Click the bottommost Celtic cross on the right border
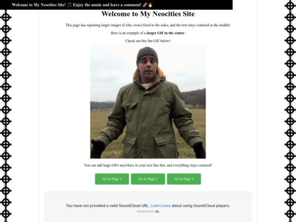This screenshot has width=296, height=222. point(290,214)
